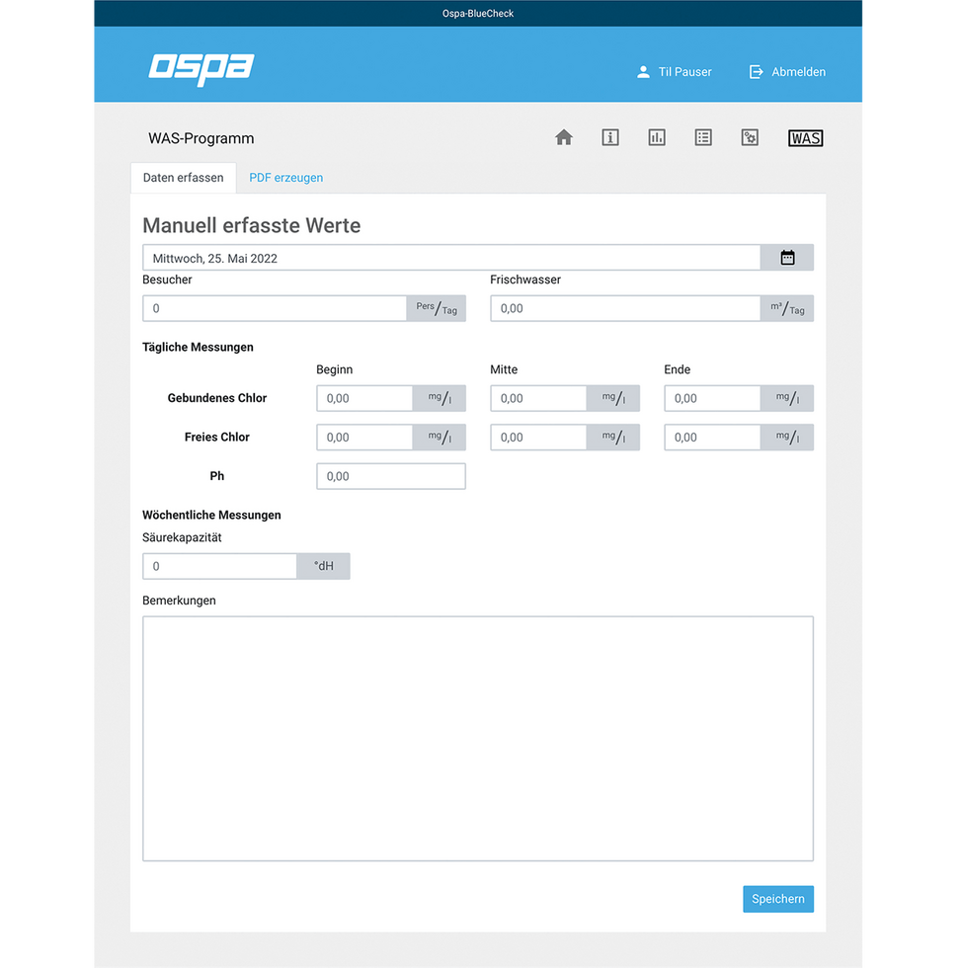The width and height of the screenshot is (963, 968).
Task: Click the Ph value input field
Action: [390, 475]
